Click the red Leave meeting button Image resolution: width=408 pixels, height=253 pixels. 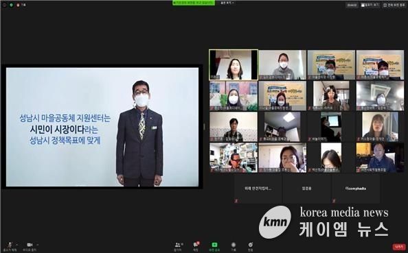point(399,247)
